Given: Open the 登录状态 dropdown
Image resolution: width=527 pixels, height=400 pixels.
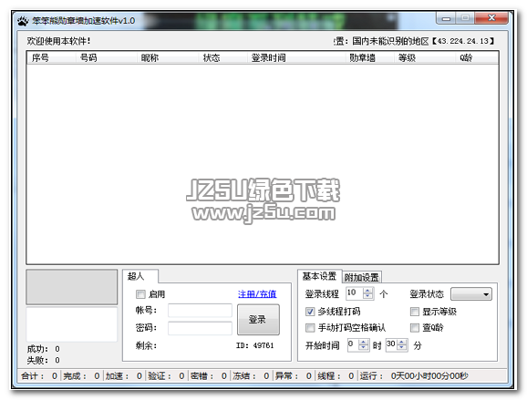Looking at the screenshot, I should [471, 294].
